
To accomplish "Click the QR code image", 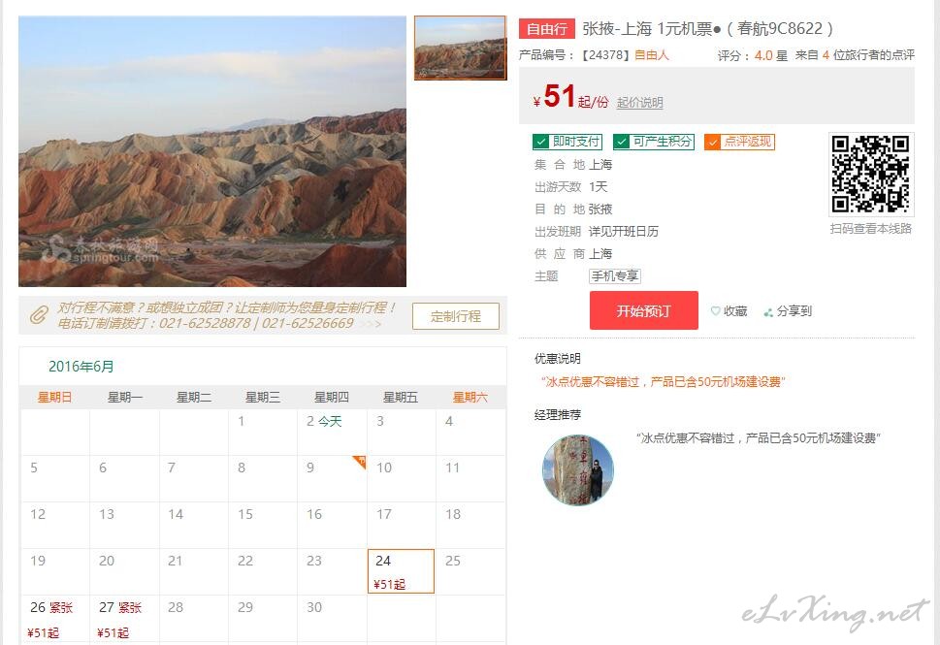I will click(x=871, y=175).
